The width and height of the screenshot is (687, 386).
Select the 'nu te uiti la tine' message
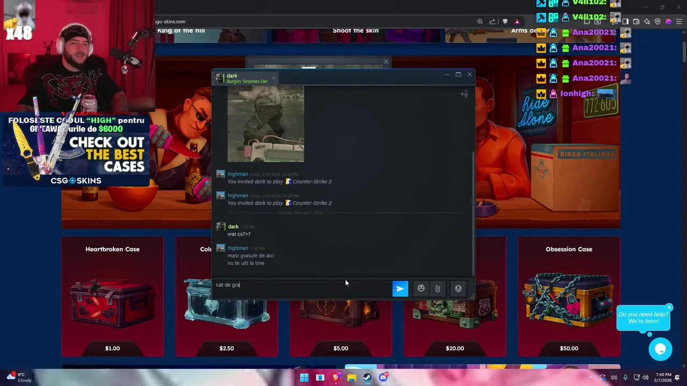tap(246, 263)
